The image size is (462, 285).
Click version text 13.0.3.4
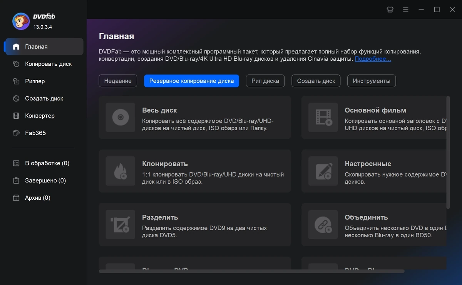43,27
